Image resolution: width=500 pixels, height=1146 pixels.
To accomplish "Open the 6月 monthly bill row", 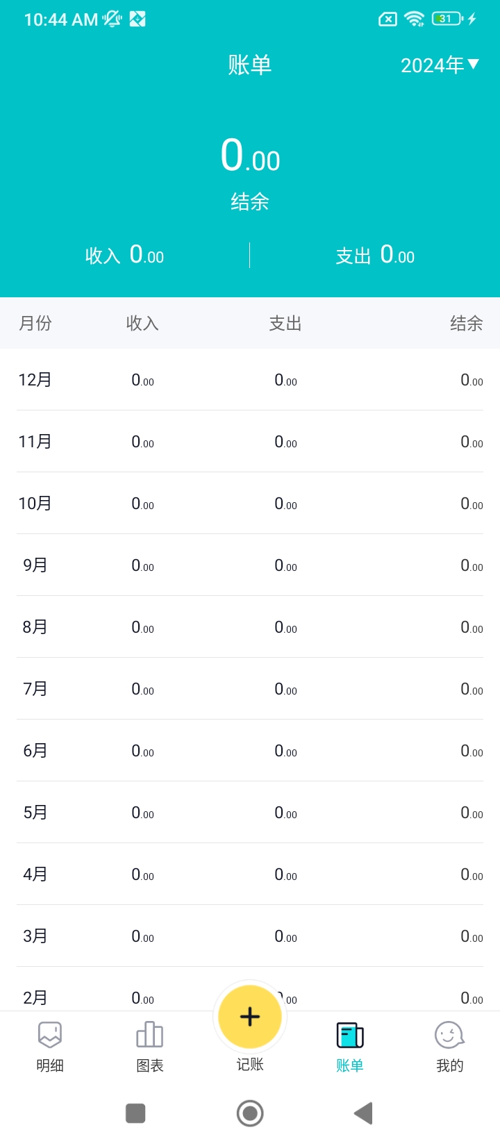I will coord(250,751).
